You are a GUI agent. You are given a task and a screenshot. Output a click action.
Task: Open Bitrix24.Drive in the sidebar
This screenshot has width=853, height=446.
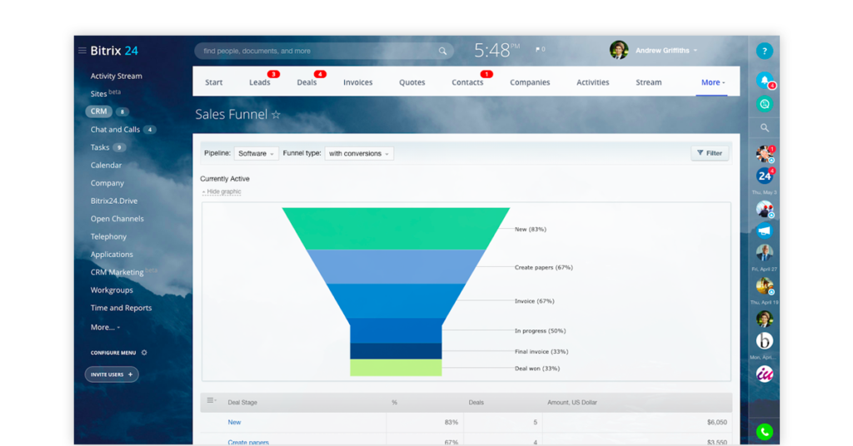point(113,201)
